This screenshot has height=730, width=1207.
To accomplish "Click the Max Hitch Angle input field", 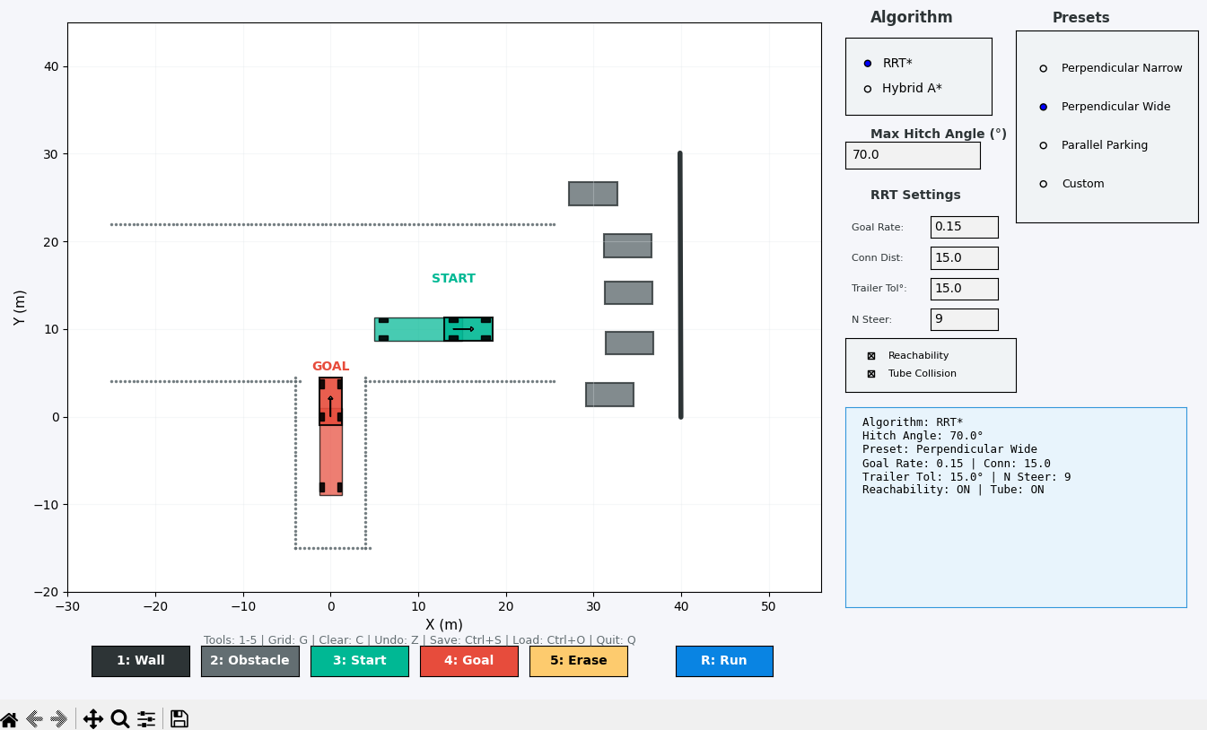I will pyautogui.click(x=913, y=155).
